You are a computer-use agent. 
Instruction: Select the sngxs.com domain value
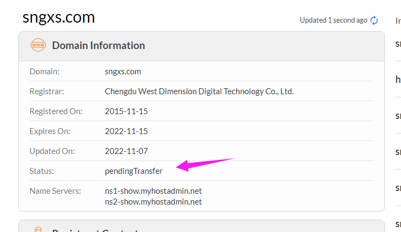pyautogui.click(x=123, y=71)
